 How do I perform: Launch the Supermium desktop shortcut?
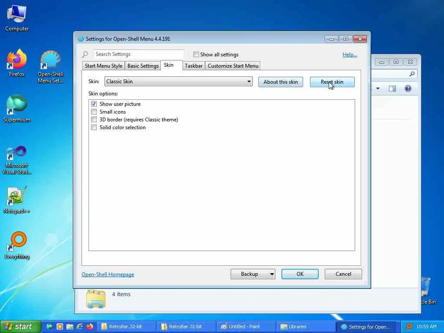[x=17, y=109]
